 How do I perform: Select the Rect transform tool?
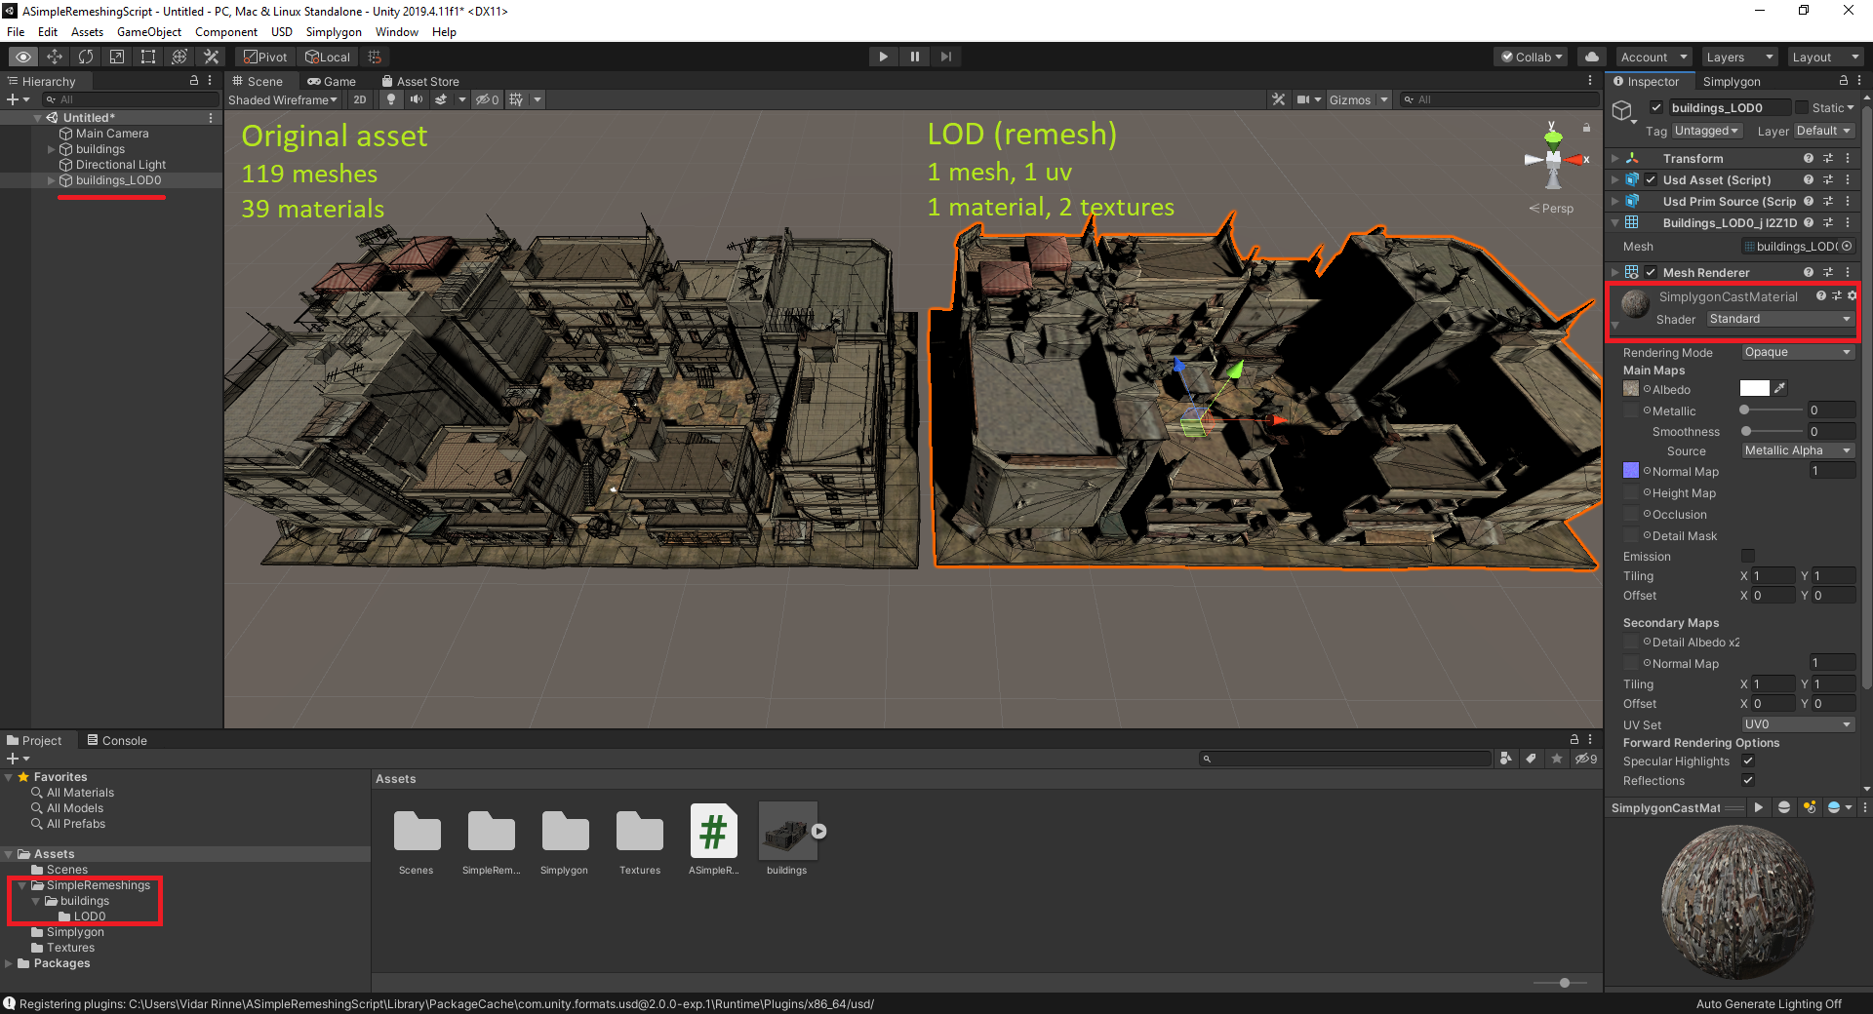(x=147, y=56)
